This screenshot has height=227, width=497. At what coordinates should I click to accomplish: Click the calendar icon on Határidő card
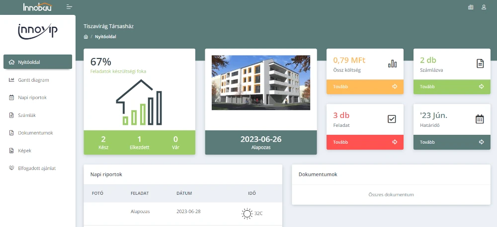pyautogui.click(x=480, y=119)
